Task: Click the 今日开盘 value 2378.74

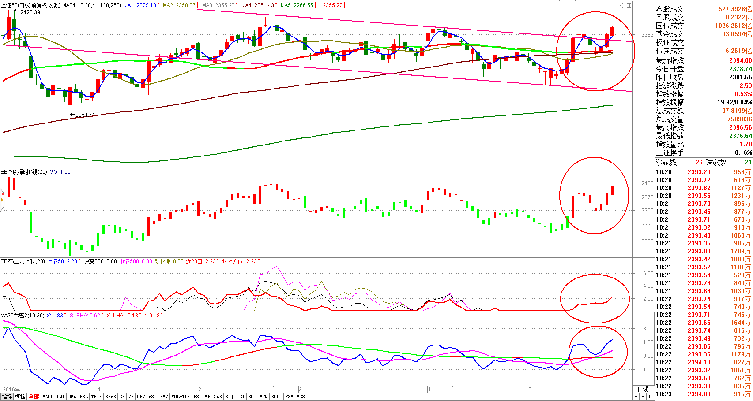Action: (x=740, y=69)
